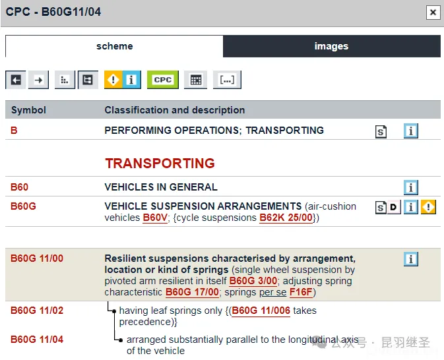Click the back arrow navigation icon

pyautogui.click(x=16, y=80)
